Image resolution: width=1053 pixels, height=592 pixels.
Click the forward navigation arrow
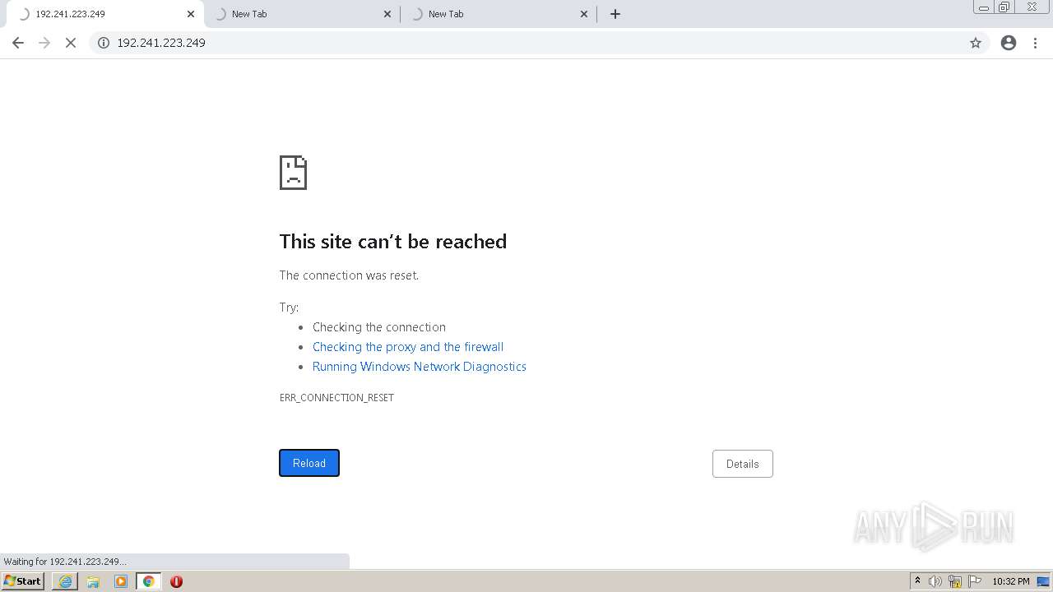click(x=44, y=43)
